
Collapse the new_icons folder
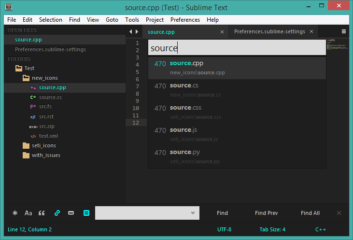pos(26,78)
